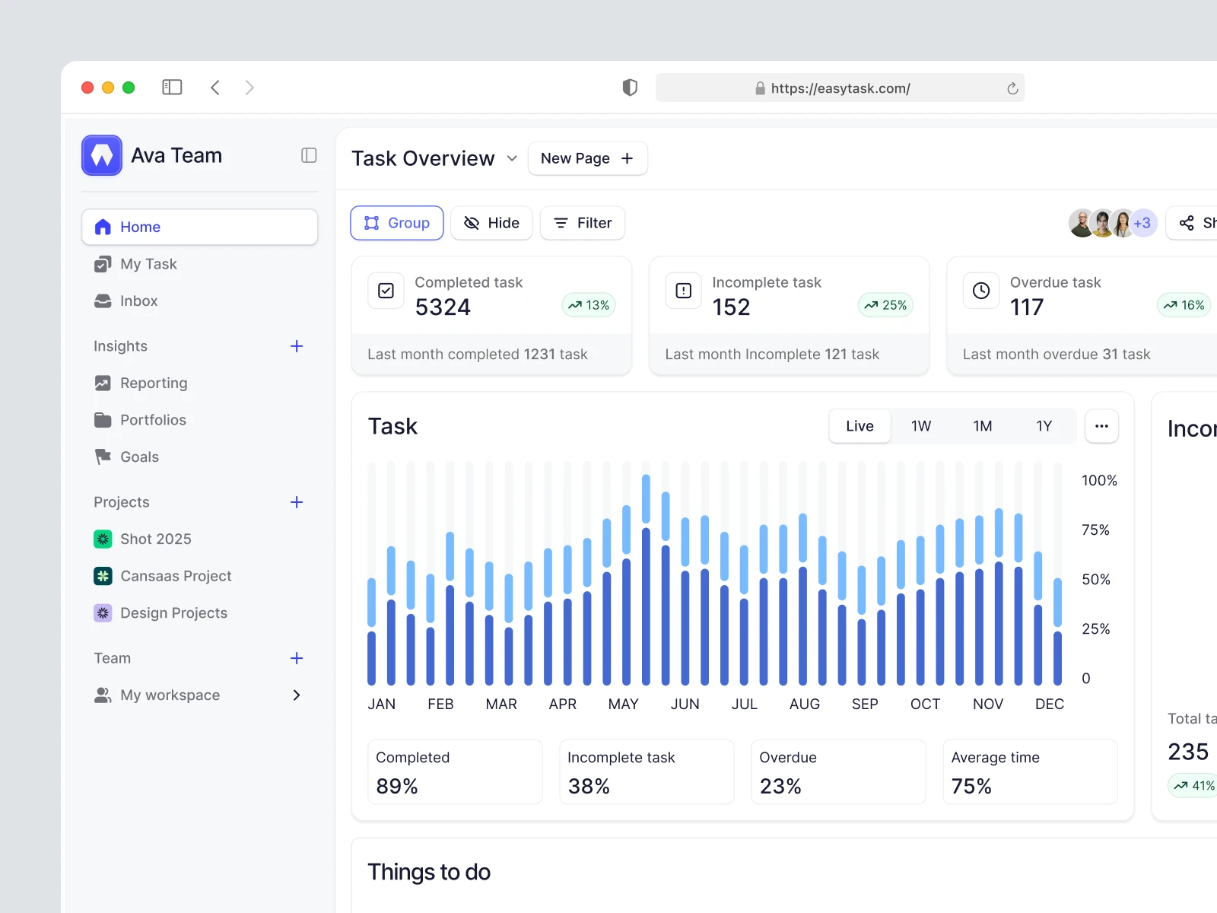
Task: Click the Completed task checkbox icon
Action: tap(386, 291)
